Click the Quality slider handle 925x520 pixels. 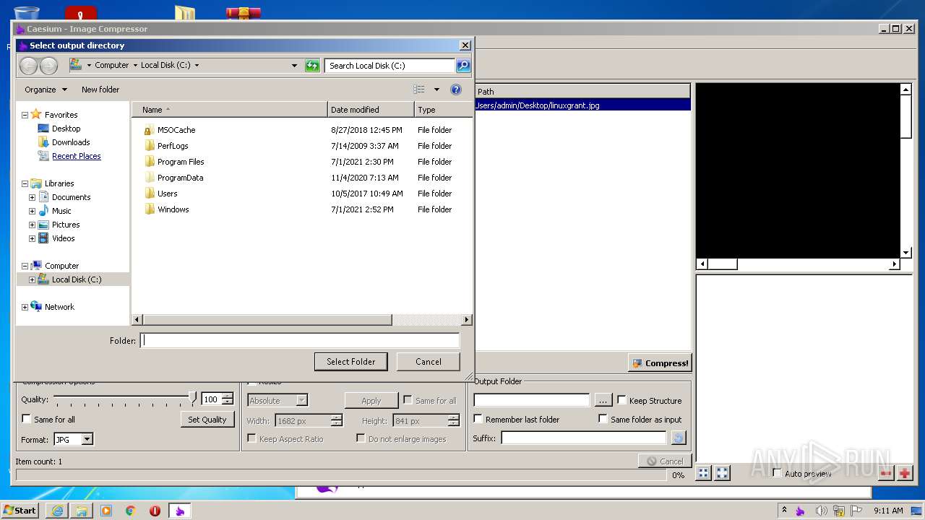(x=192, y=398)
